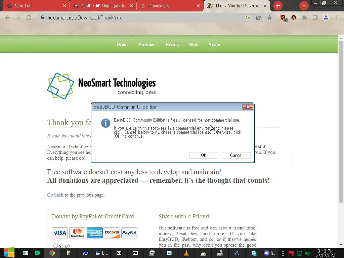Click the browser back arrow
This screenshot has height=258, width=344.
pyautogui.click(x=7, y=17)
